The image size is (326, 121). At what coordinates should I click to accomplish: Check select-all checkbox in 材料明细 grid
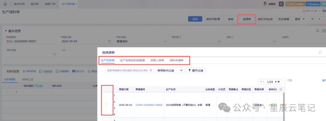tap(7, 86)
